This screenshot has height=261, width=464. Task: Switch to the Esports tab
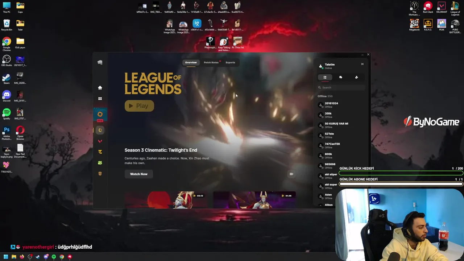(230, 62)
